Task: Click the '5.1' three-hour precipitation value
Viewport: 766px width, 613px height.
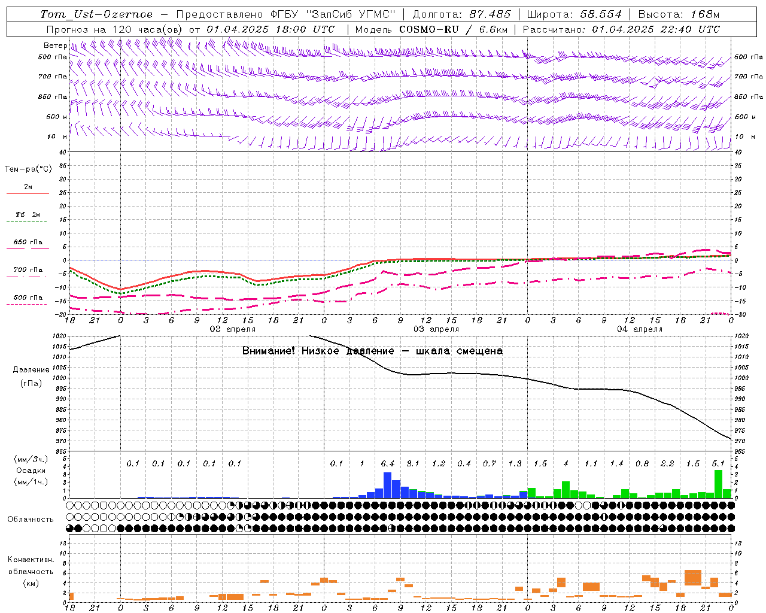Action: (x=718, y=463)
